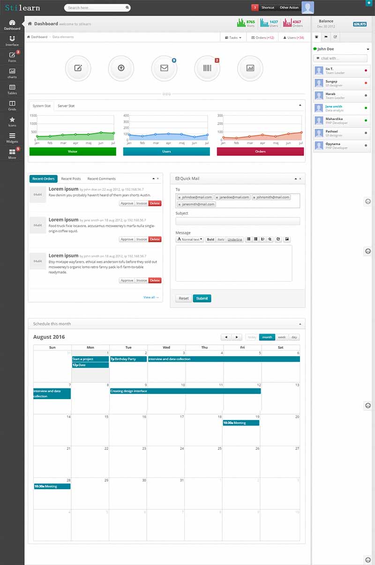Open Widgets in the left sidebar

click(x=12, y=138)
